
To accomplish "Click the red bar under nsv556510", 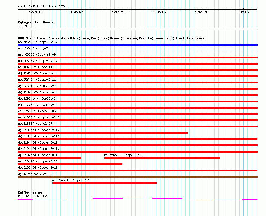I will coord(70,164).
